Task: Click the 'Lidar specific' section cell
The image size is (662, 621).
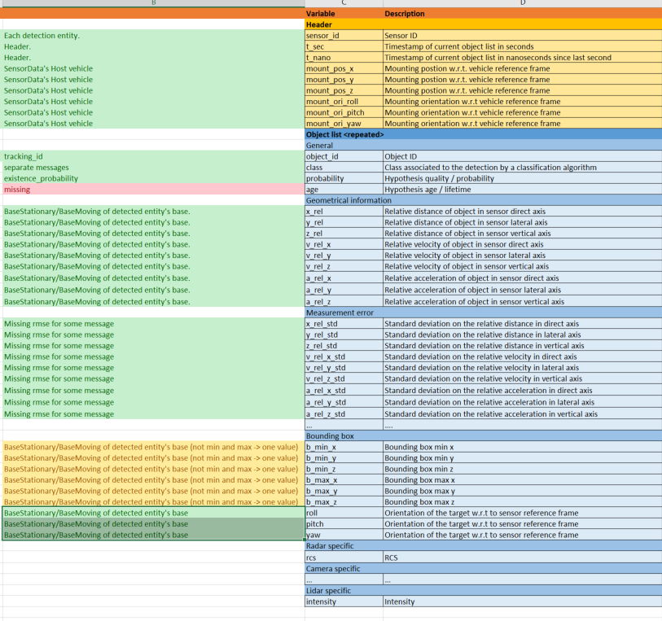Action: point(484,590)
